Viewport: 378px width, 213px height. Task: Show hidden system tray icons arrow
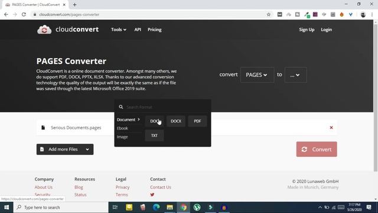(x=320, y=208)
